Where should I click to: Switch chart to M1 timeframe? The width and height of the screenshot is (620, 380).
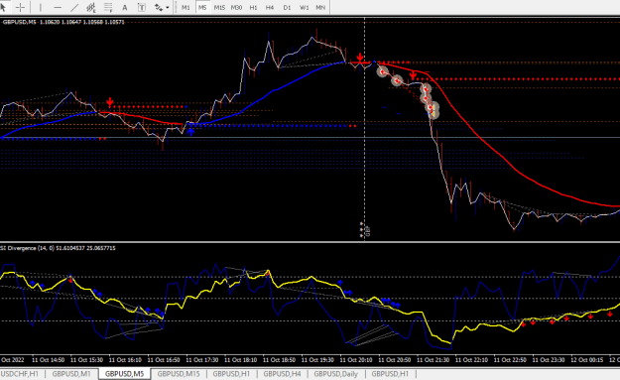click(186, 7)
